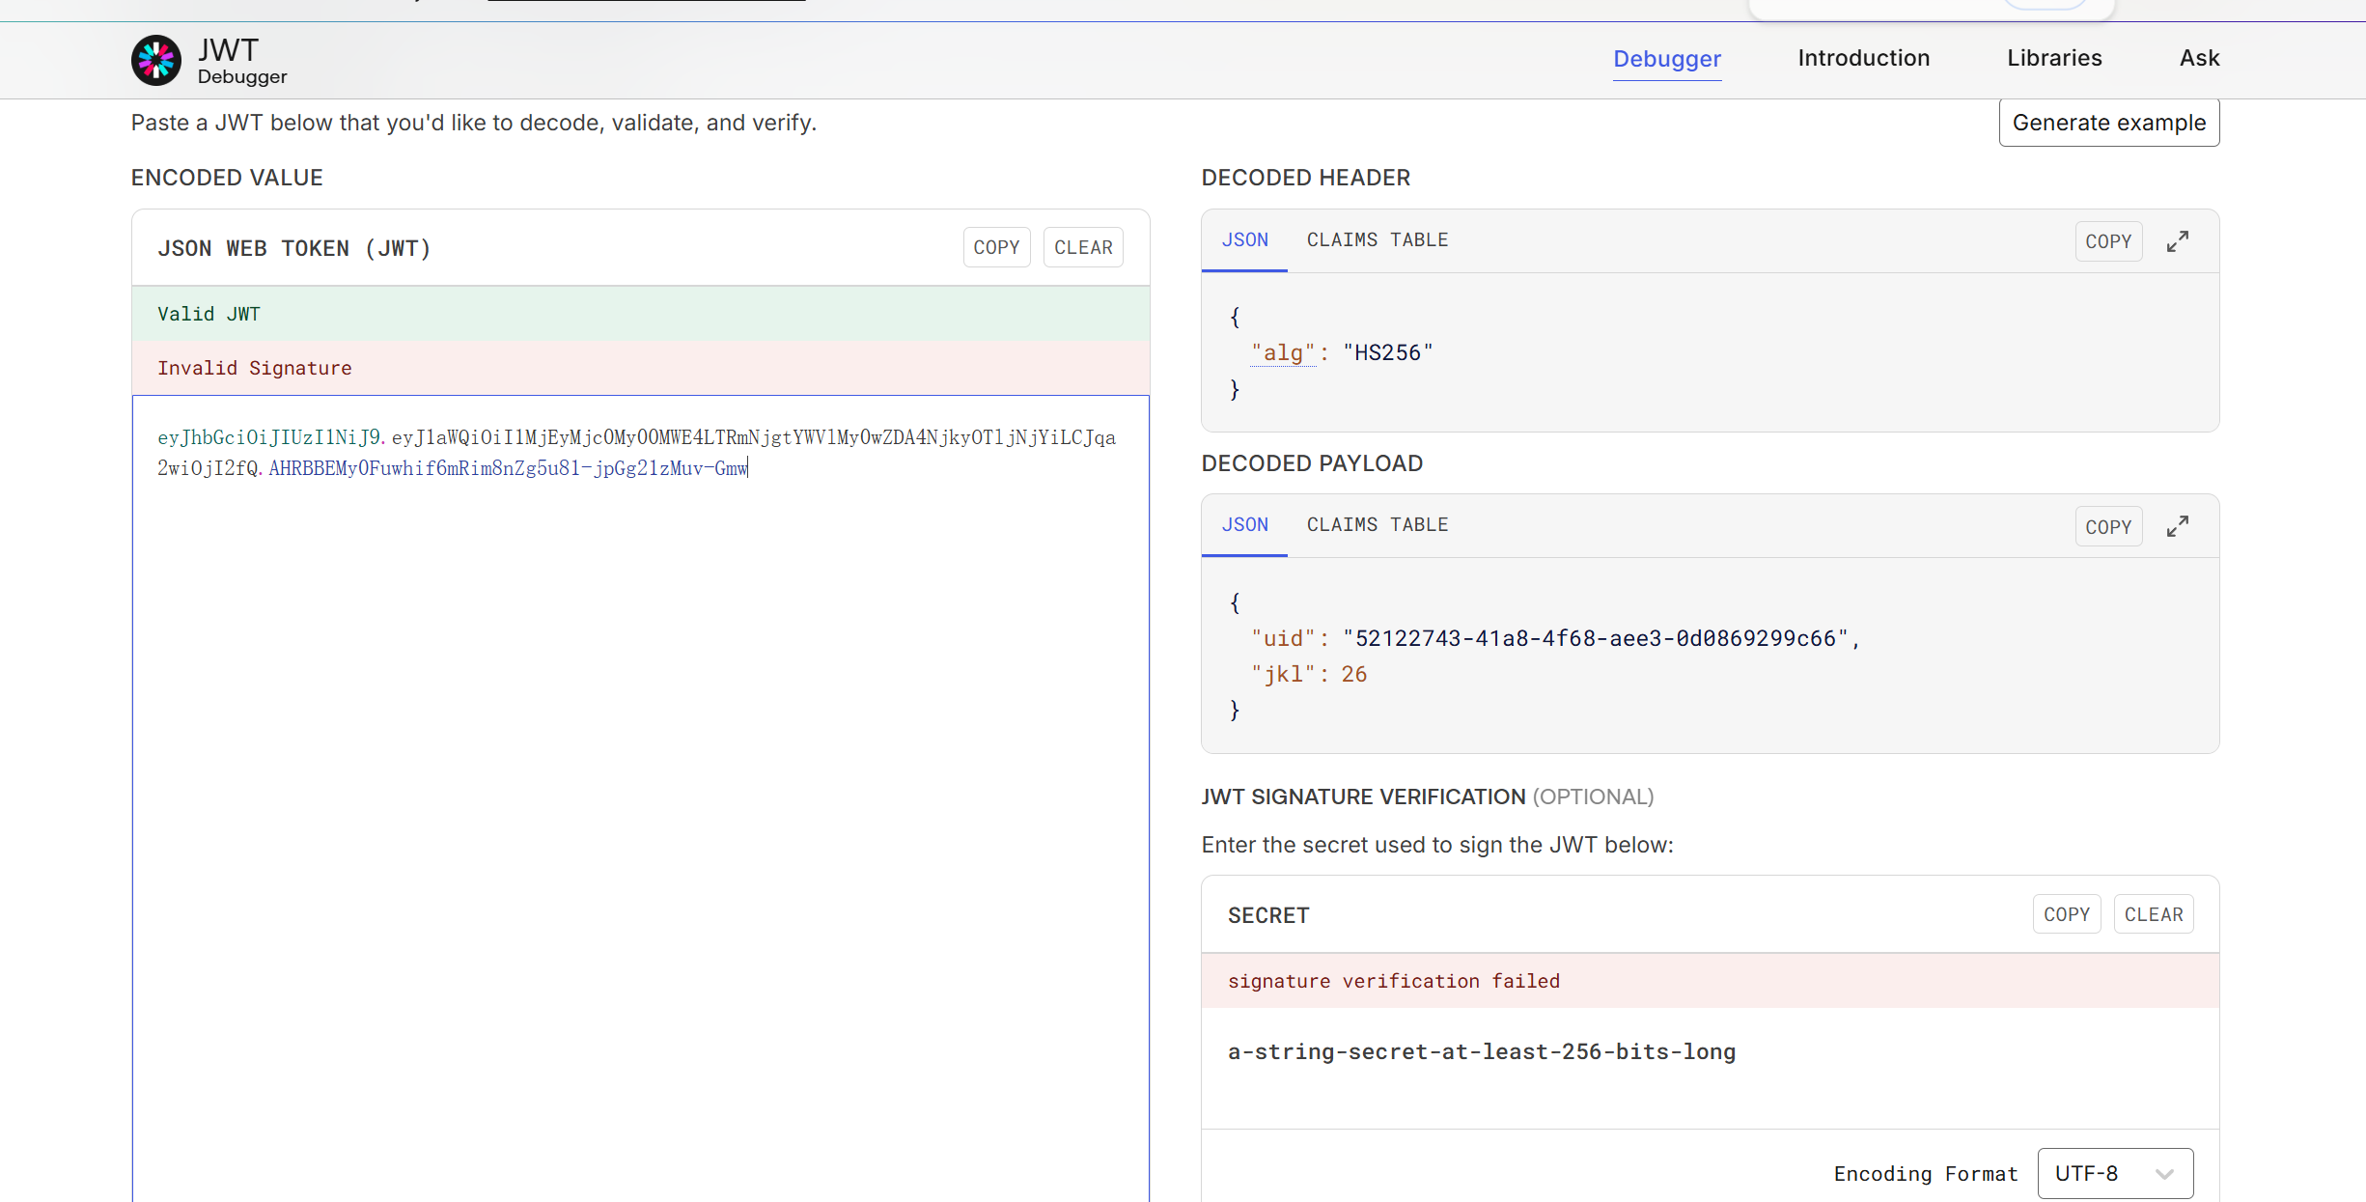Open the Introduction nav link
The height and width of the screenshot is (1202, 2366).
[x=1863, y=58]
